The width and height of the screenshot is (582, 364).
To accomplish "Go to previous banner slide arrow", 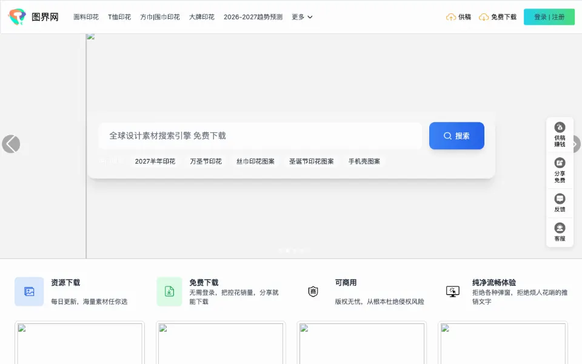I will click(11, 144).
